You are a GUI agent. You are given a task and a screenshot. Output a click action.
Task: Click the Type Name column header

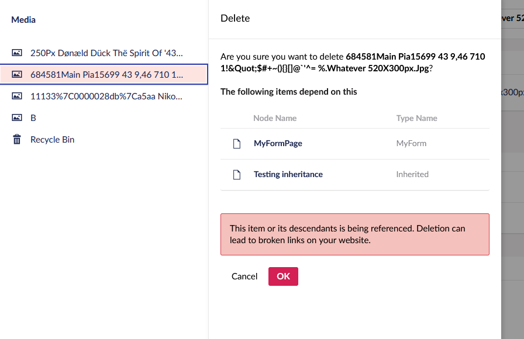417,118
